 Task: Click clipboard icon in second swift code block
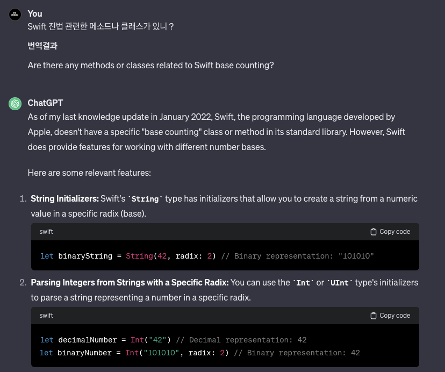pyautogui.click(x=374, y=316)
